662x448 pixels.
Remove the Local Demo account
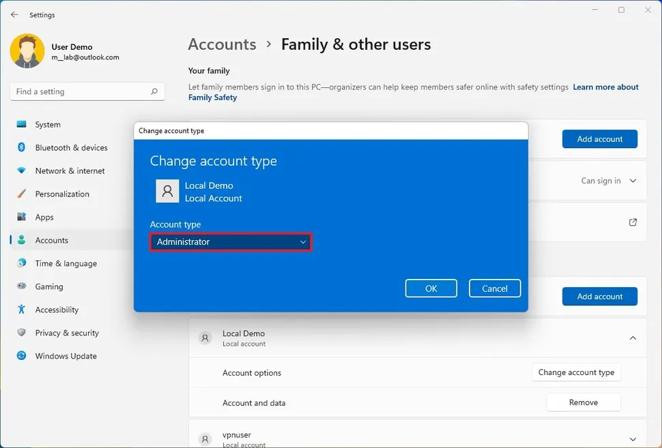583,402
